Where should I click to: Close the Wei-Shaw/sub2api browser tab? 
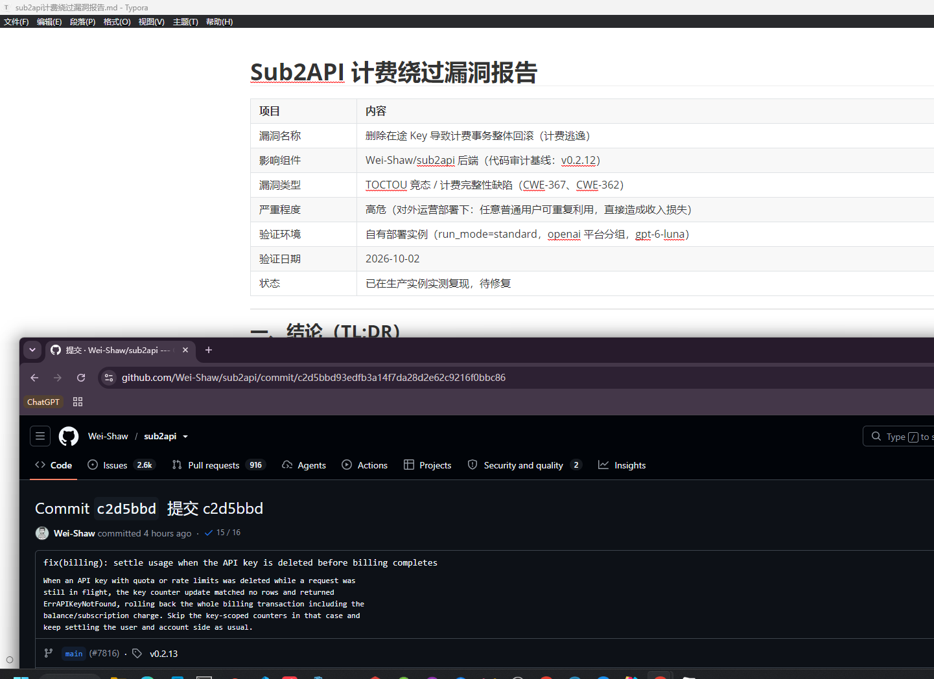pos(185,350)
